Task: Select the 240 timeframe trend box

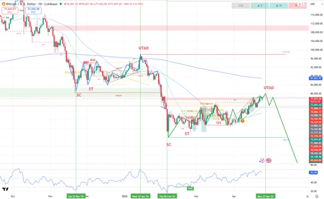Action: coord(241,6)
